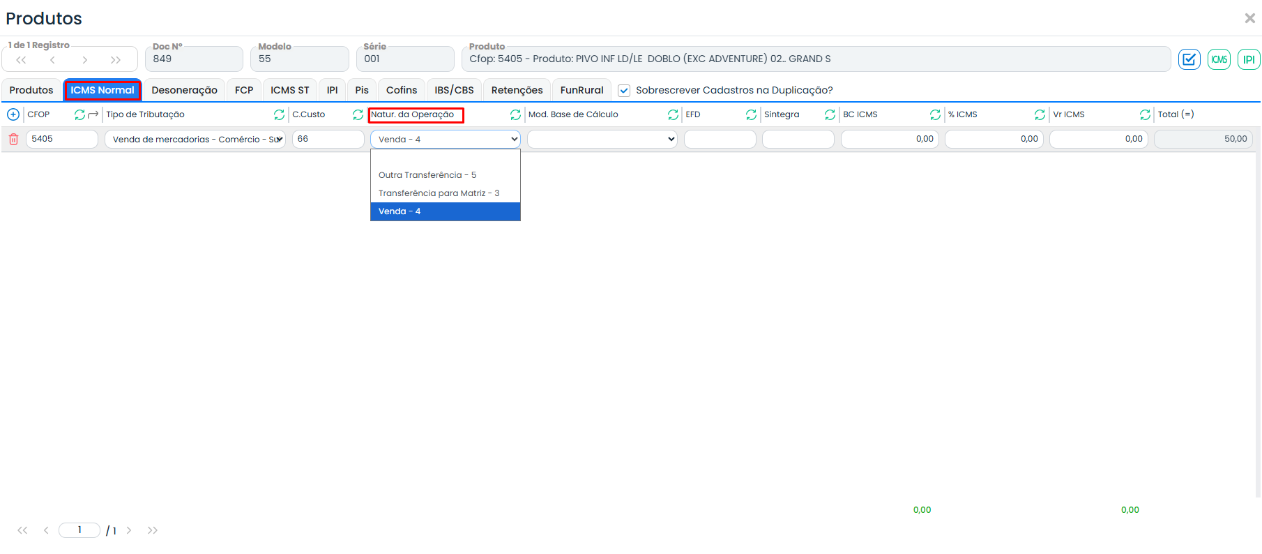
Task: Click refresh icon beside Vr ICMS header
Action: [1145, 114]
